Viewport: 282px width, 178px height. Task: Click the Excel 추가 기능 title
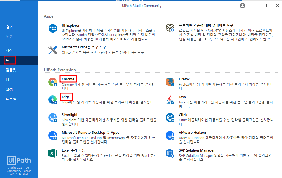pos(73,150)
